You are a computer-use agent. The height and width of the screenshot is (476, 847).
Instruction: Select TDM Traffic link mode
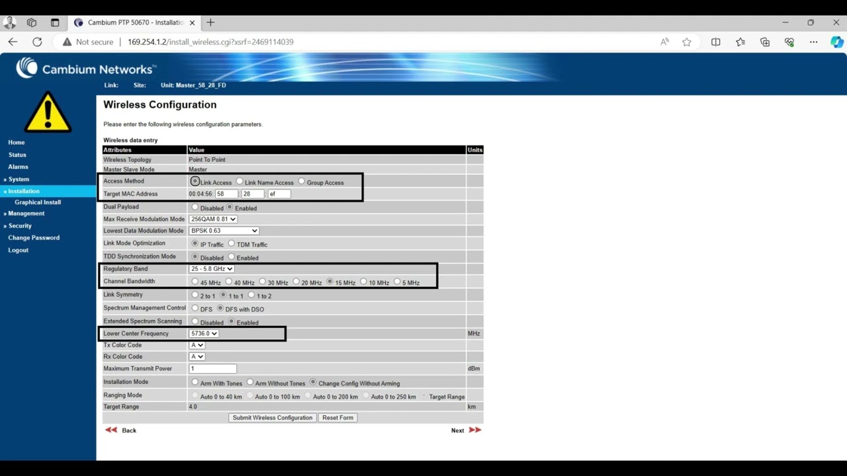(x=231, y=243)
